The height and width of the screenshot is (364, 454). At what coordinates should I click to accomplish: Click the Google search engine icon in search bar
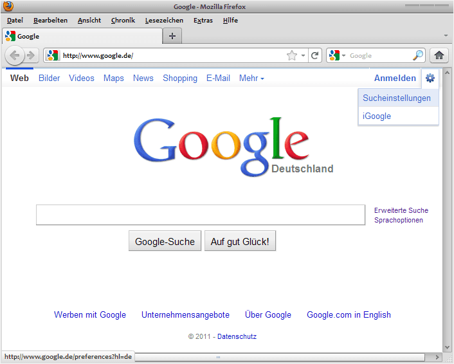point(334,55)
